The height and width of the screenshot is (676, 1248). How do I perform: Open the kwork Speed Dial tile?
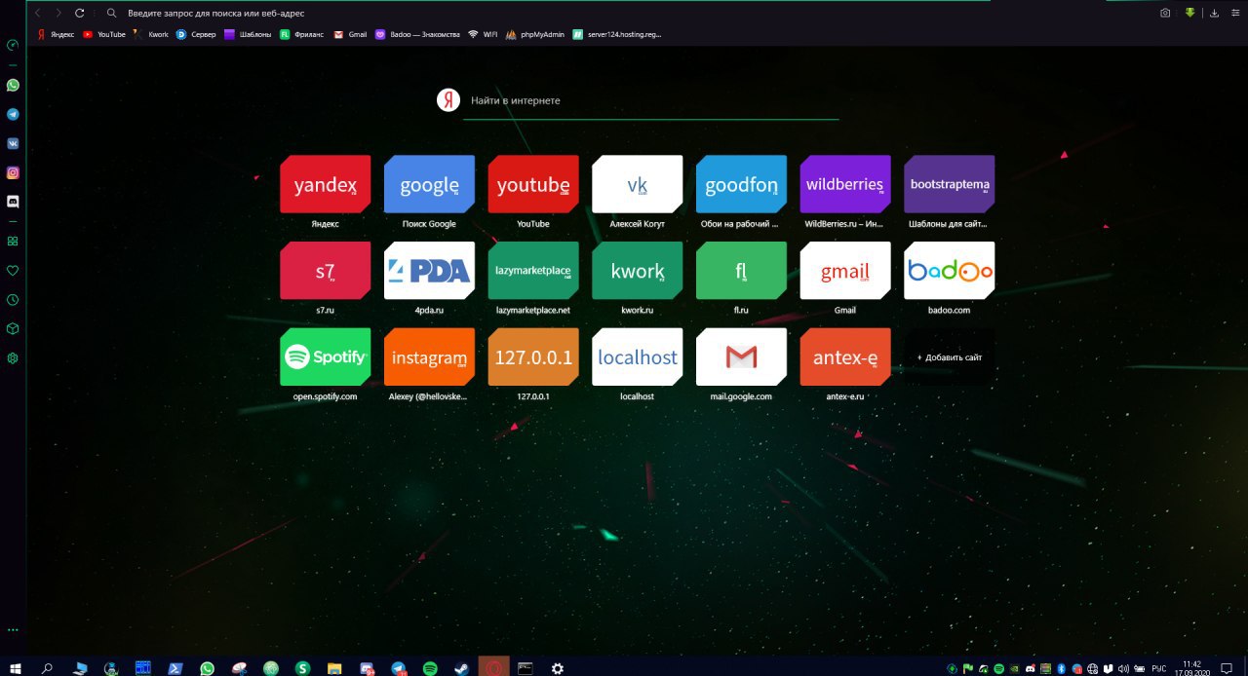click(x=637, y=271)
